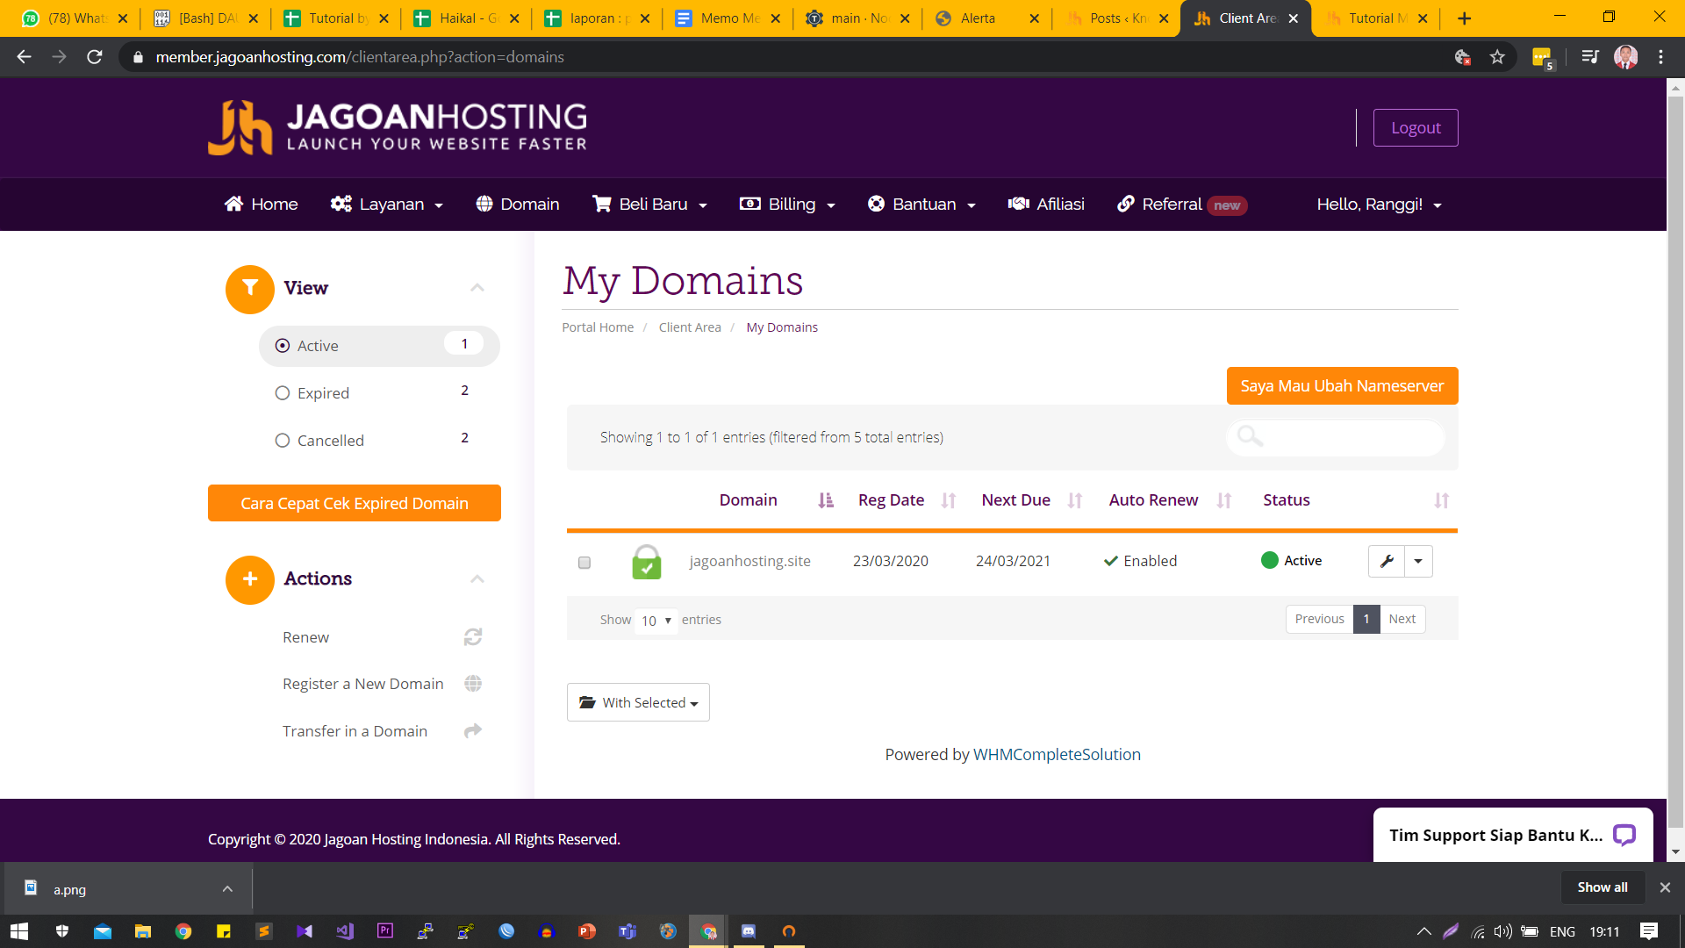Screen dimensions: 1685x948
Task: Click the jagoanhosting.site domain name
Action: (749, 562)
